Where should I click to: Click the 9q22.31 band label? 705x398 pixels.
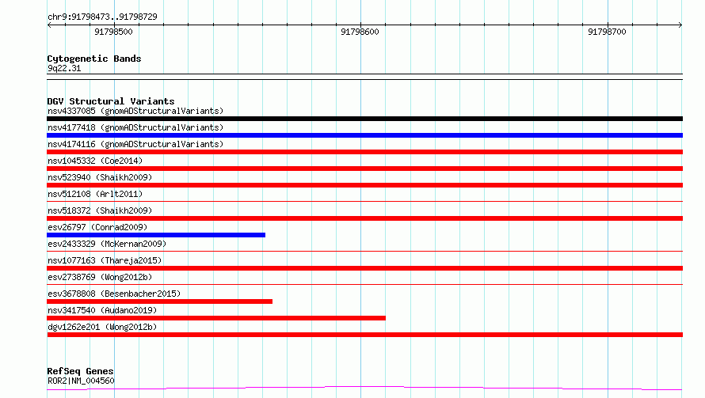pyautogui.click(x=64, y=68)
